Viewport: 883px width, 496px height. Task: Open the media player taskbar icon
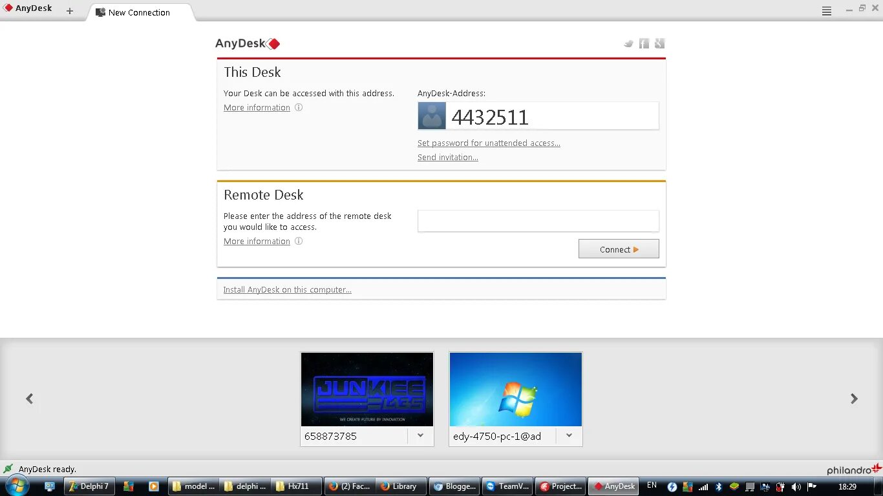[x=153, y=486]
